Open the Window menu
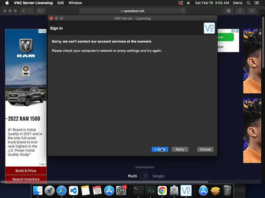 tap(75, 3)
